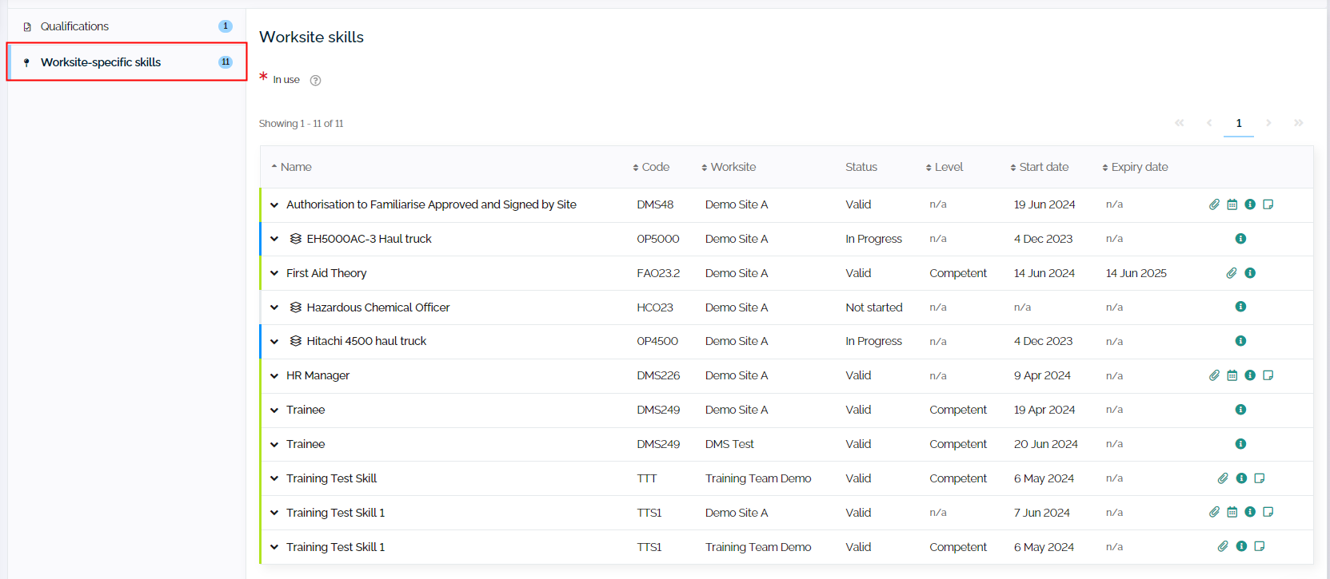Viewport: 1330px width, 579px height.
Task: Expand the EH5000AC-3 Haul truck row
Action: tap(274, 239)
